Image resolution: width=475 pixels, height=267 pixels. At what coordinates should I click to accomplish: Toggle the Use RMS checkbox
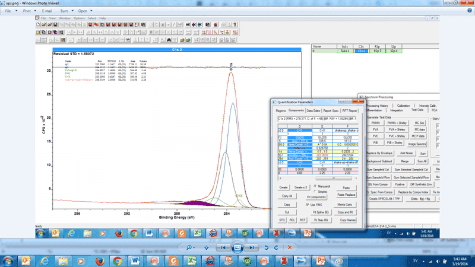click(x=308, y=205)
